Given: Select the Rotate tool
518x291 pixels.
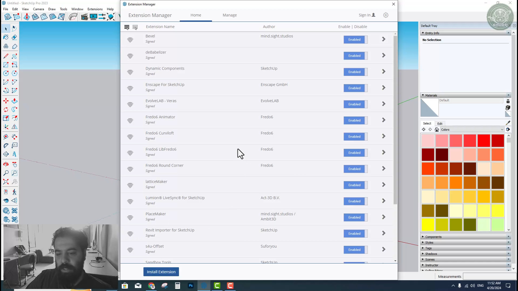Looking at the screenshot, I should click(6, 109).
